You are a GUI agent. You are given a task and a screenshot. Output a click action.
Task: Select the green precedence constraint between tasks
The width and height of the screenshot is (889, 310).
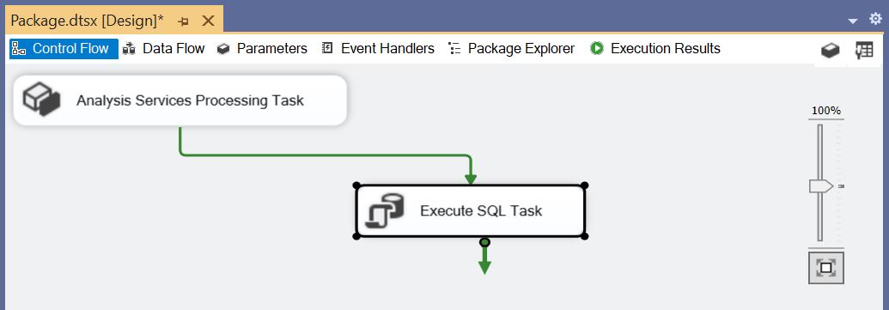click(x=323, y=155)
